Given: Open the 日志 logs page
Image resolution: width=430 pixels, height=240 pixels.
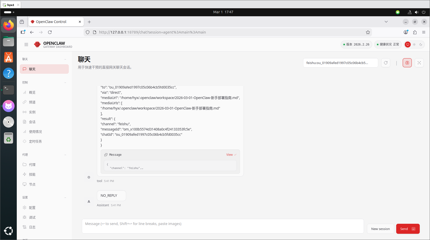Looking at the screenshot, I should point(44,227).
